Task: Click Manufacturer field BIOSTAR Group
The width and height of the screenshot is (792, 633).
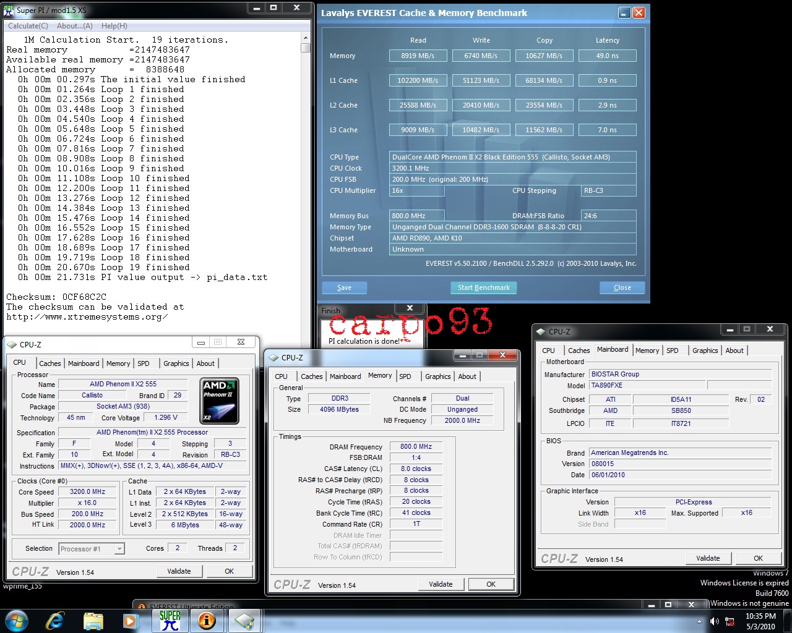Action: [x=680, y=374]
